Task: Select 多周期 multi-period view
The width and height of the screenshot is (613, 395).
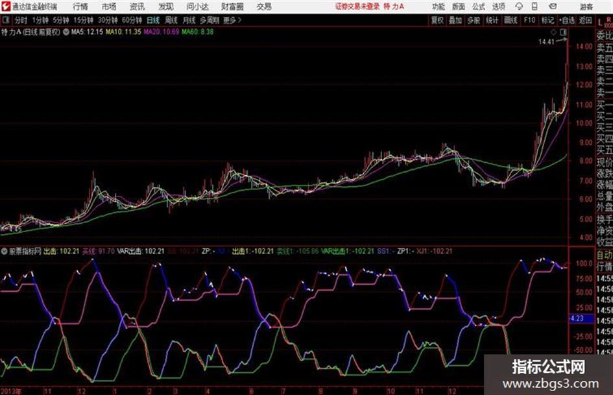Action: point(210,20)
